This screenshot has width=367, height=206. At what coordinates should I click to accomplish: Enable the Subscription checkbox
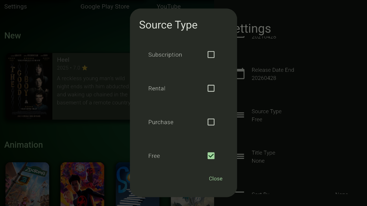coord(211,54)
